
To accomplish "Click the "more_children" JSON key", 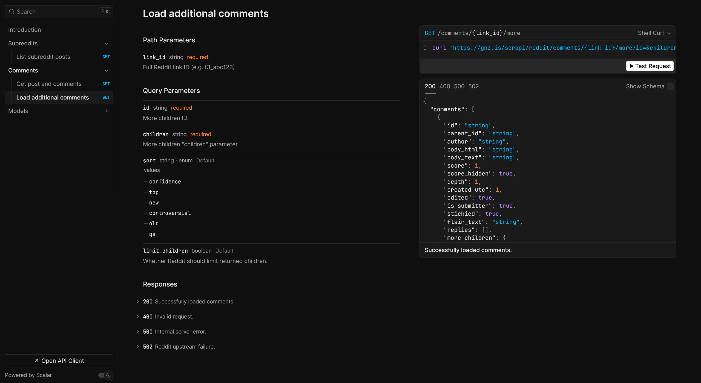I will pyautogui.click(x=469, y=238).
